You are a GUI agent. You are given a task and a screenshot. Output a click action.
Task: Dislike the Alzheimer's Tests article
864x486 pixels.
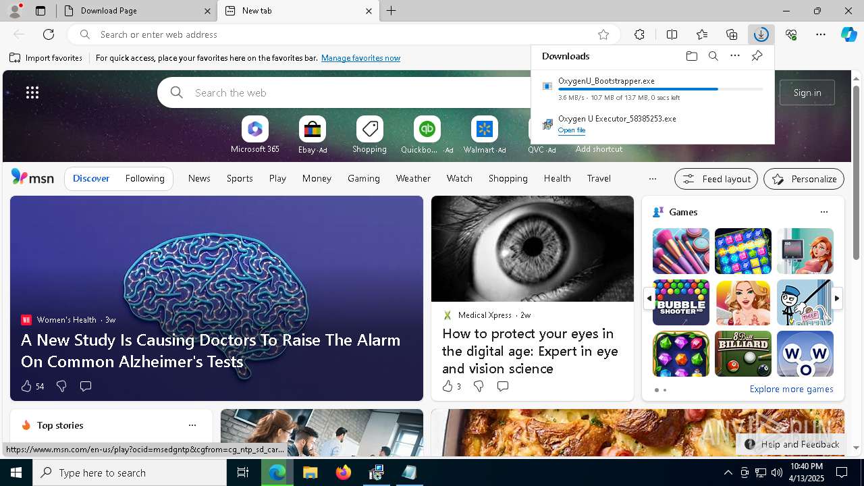pyautogui.click(x=61, y=386)
